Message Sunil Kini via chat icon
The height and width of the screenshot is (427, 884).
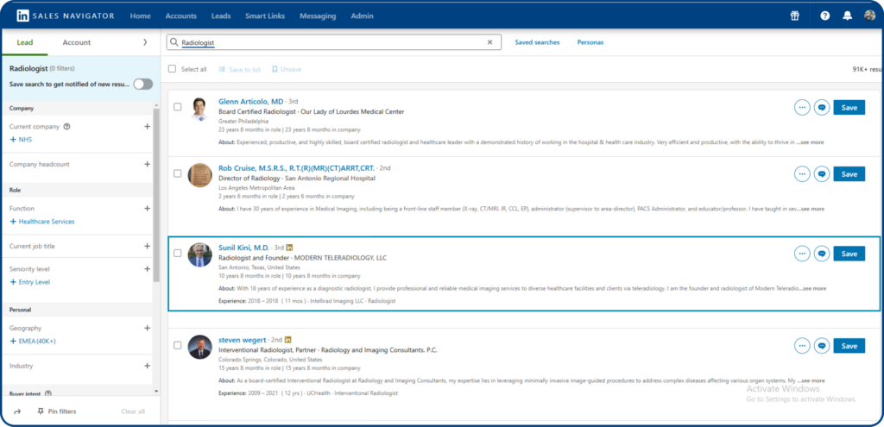(x=822, y=254)
